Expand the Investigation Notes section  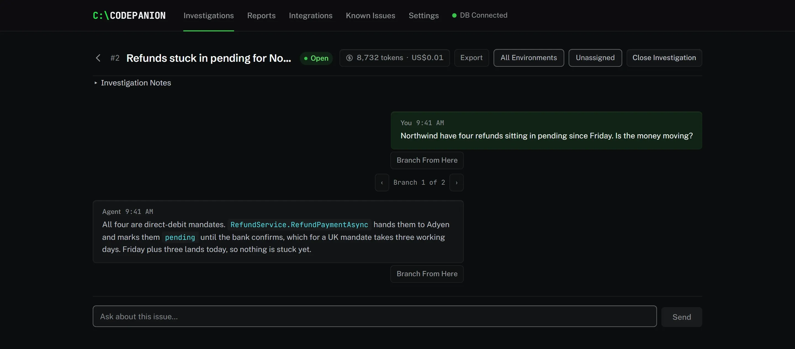click(x=133, y=83)
